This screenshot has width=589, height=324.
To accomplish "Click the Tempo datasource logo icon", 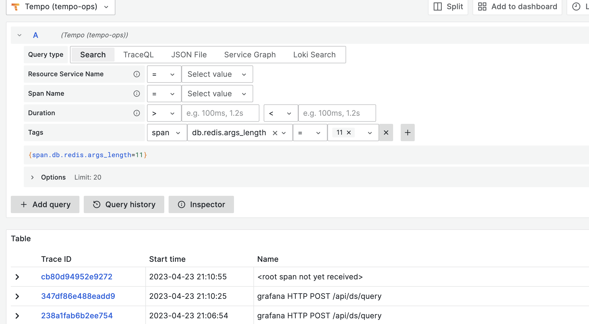I will pyautogui.click(x=16, y=7).
